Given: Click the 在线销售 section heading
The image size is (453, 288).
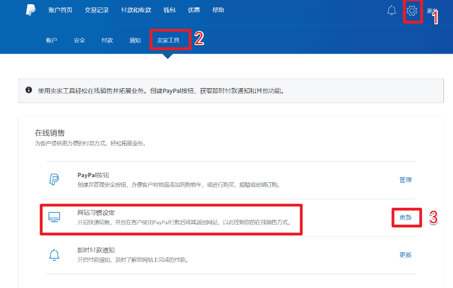Looking at the screenshot, I should [x=49, y=133].
